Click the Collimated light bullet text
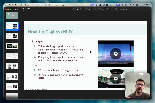 pos(61,50)
